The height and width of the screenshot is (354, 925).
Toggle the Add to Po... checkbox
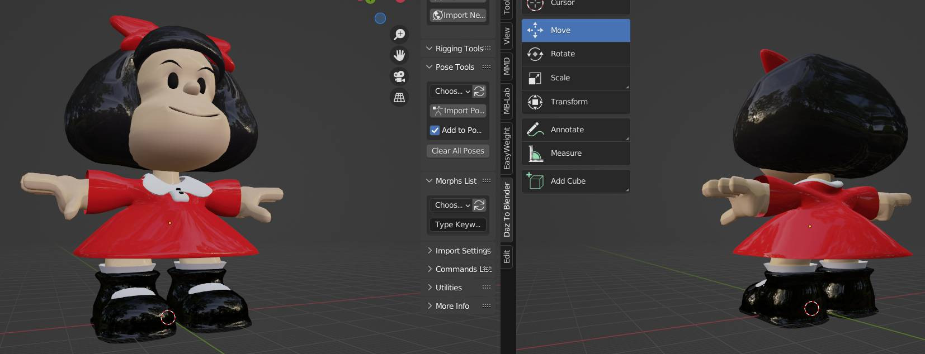[x=435, y=130]
